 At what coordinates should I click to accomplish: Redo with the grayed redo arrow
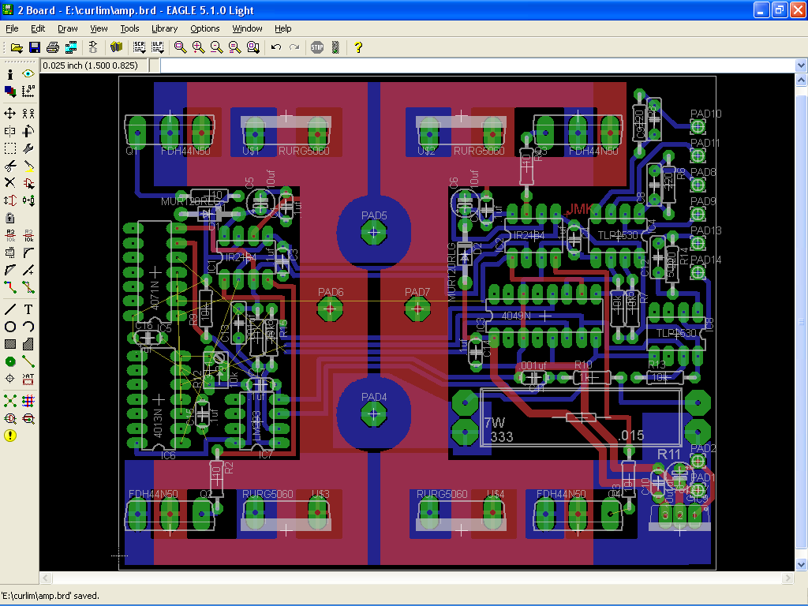click(x=294, y=47)
